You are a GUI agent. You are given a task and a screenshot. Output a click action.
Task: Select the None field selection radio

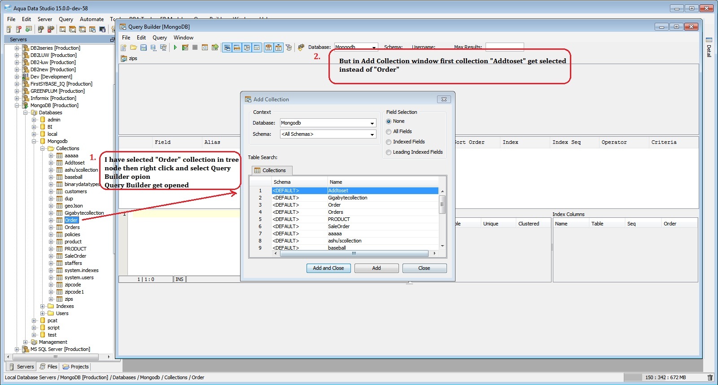389,121
